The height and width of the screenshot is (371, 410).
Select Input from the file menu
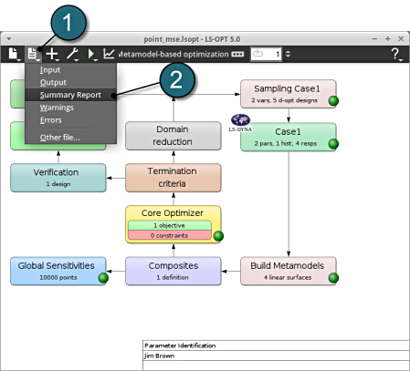pos(70,70)
